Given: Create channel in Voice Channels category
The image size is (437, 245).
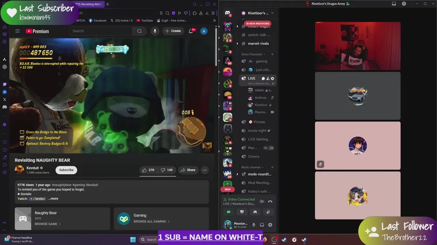Looking at the screenshot, I should [x=272, y=54].
